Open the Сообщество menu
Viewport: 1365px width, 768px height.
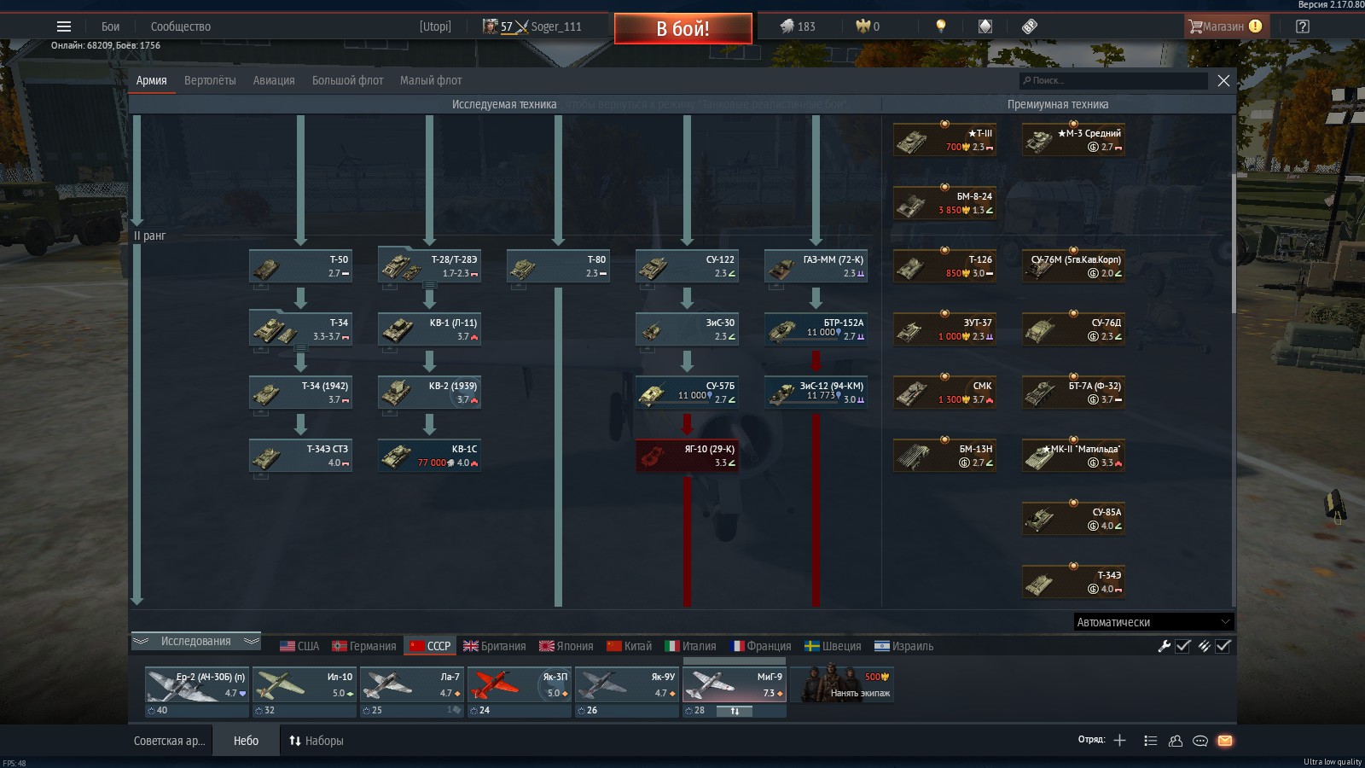pos(181,26)
